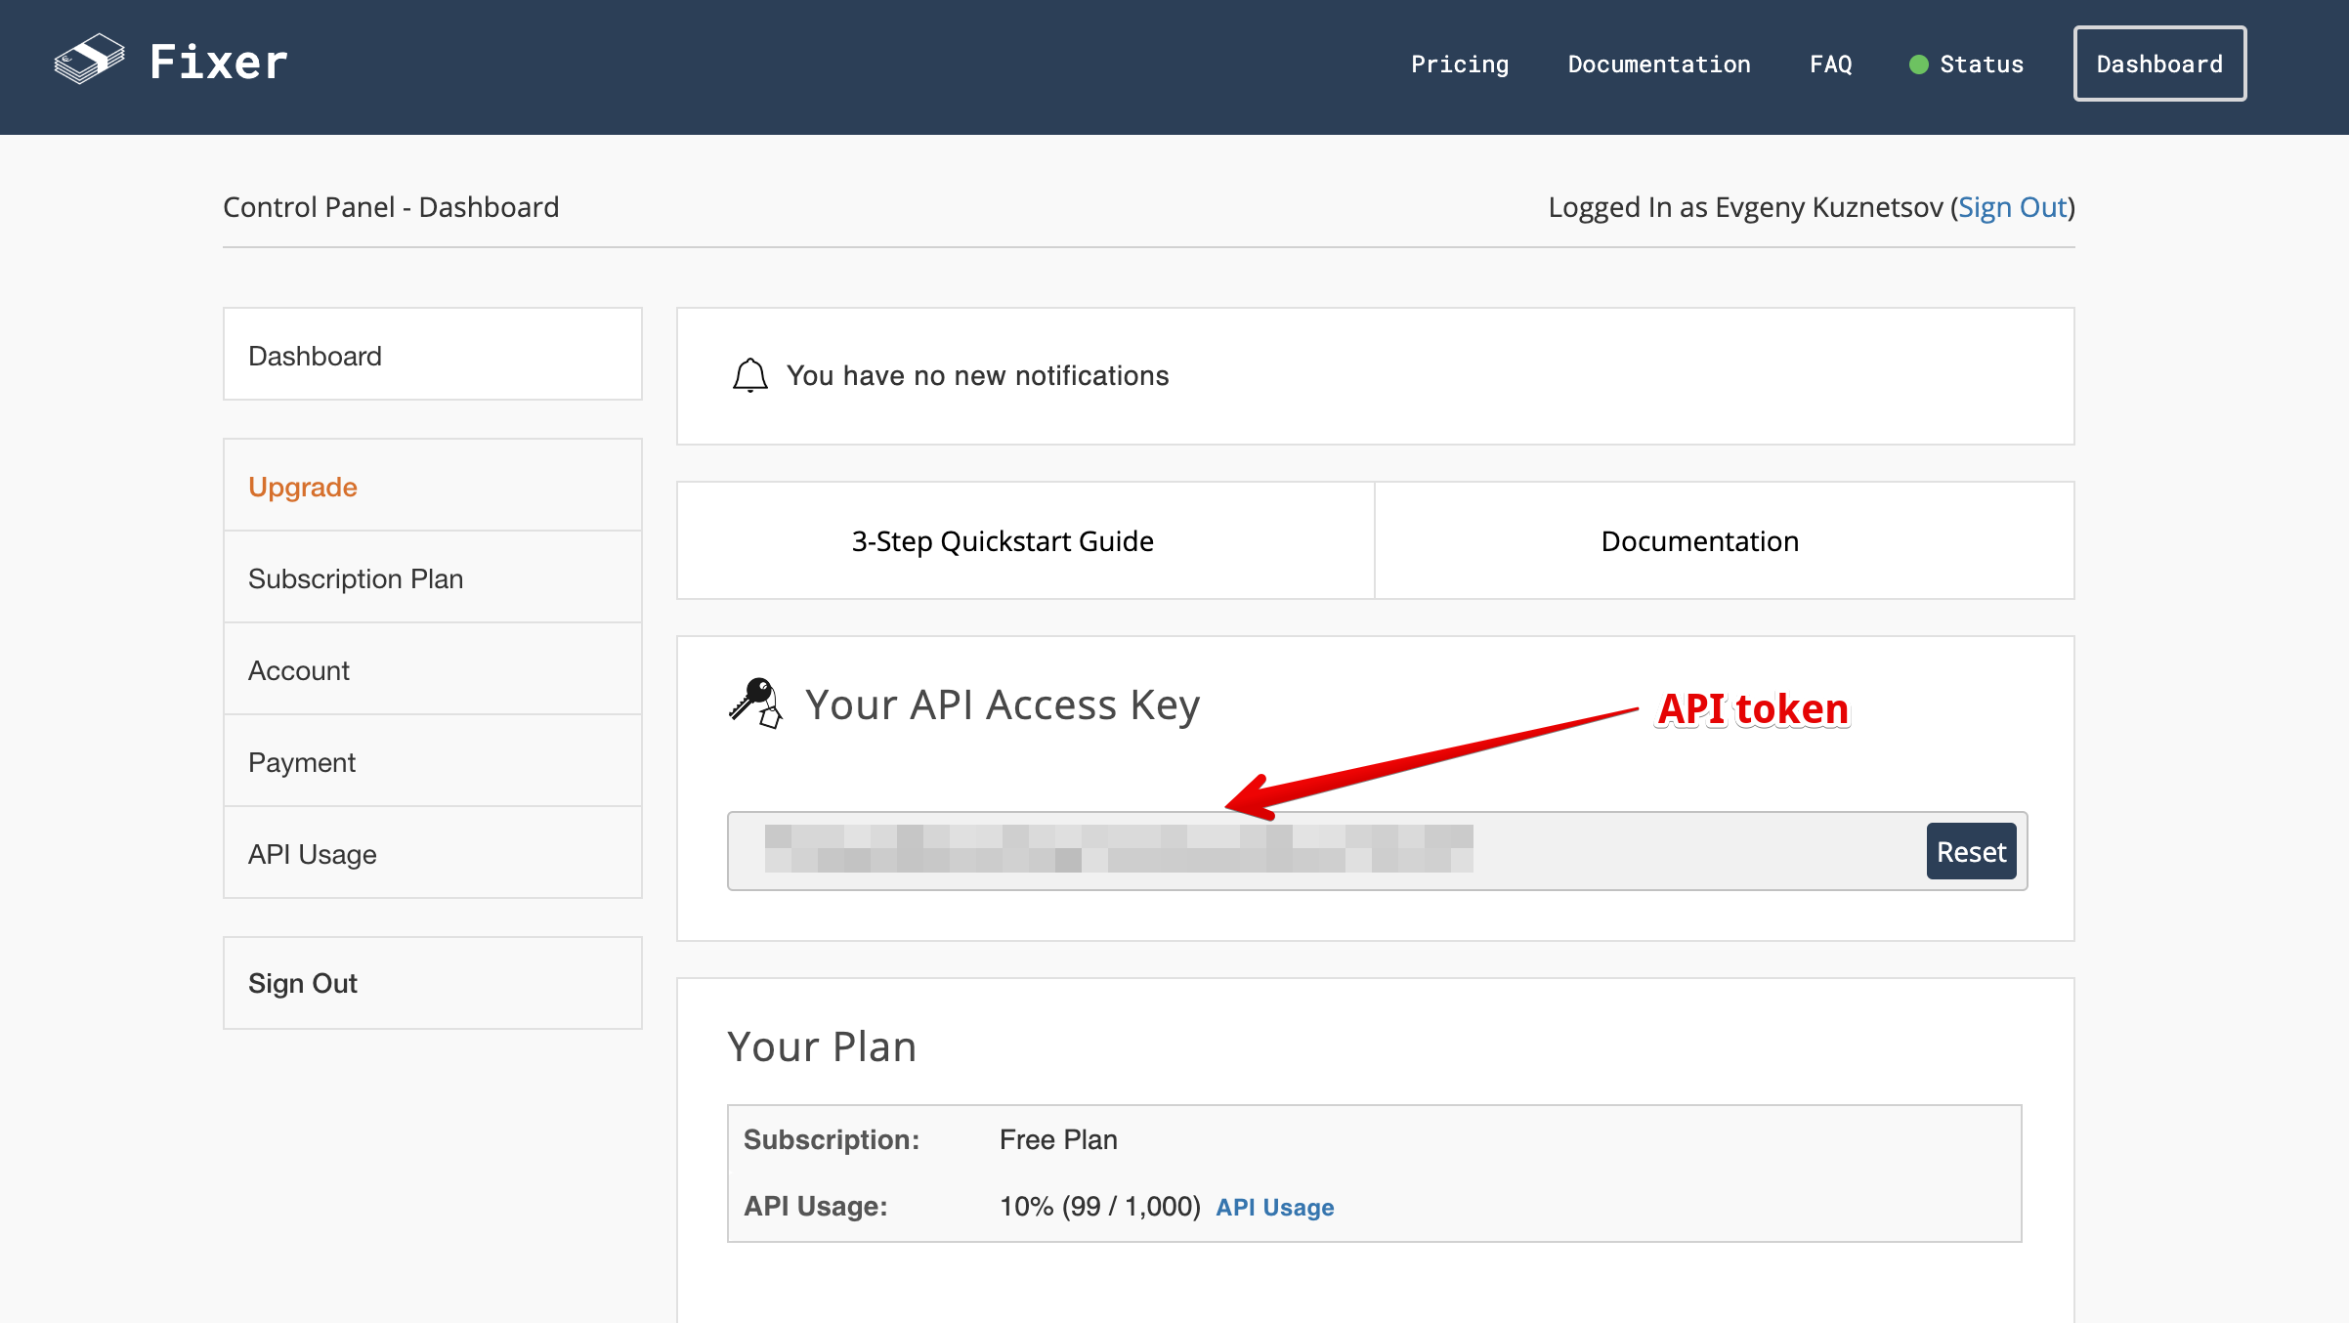Click the 'Control Panel - Dashboard' title
The width and height of the screenshot is (2349, 1323).
pyautogui.click(x=391, y=207)
